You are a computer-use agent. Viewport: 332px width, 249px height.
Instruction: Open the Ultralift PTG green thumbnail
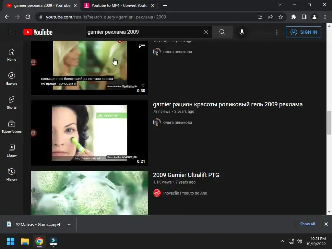coord(89,193)
